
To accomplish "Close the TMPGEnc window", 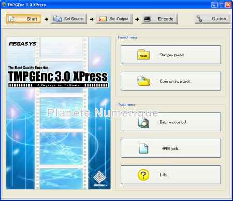I will [x=228, y=5].
